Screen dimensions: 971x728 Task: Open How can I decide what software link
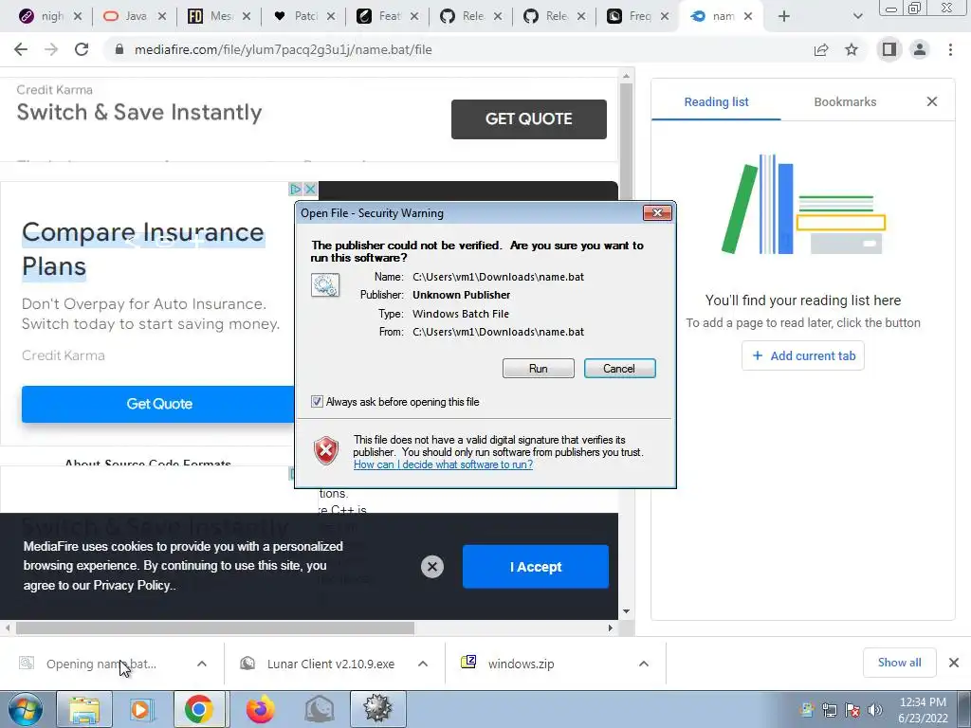pyautogui.click(x=443, y=464)
